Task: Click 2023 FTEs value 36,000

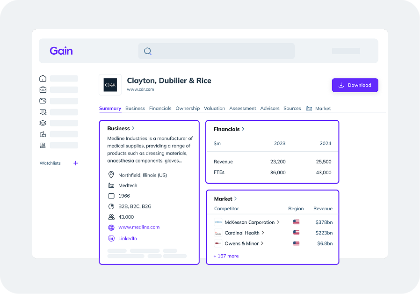Action: coord(278,173)
